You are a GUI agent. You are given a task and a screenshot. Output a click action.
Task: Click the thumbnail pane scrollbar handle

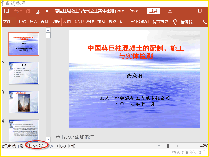coord(48,35)
